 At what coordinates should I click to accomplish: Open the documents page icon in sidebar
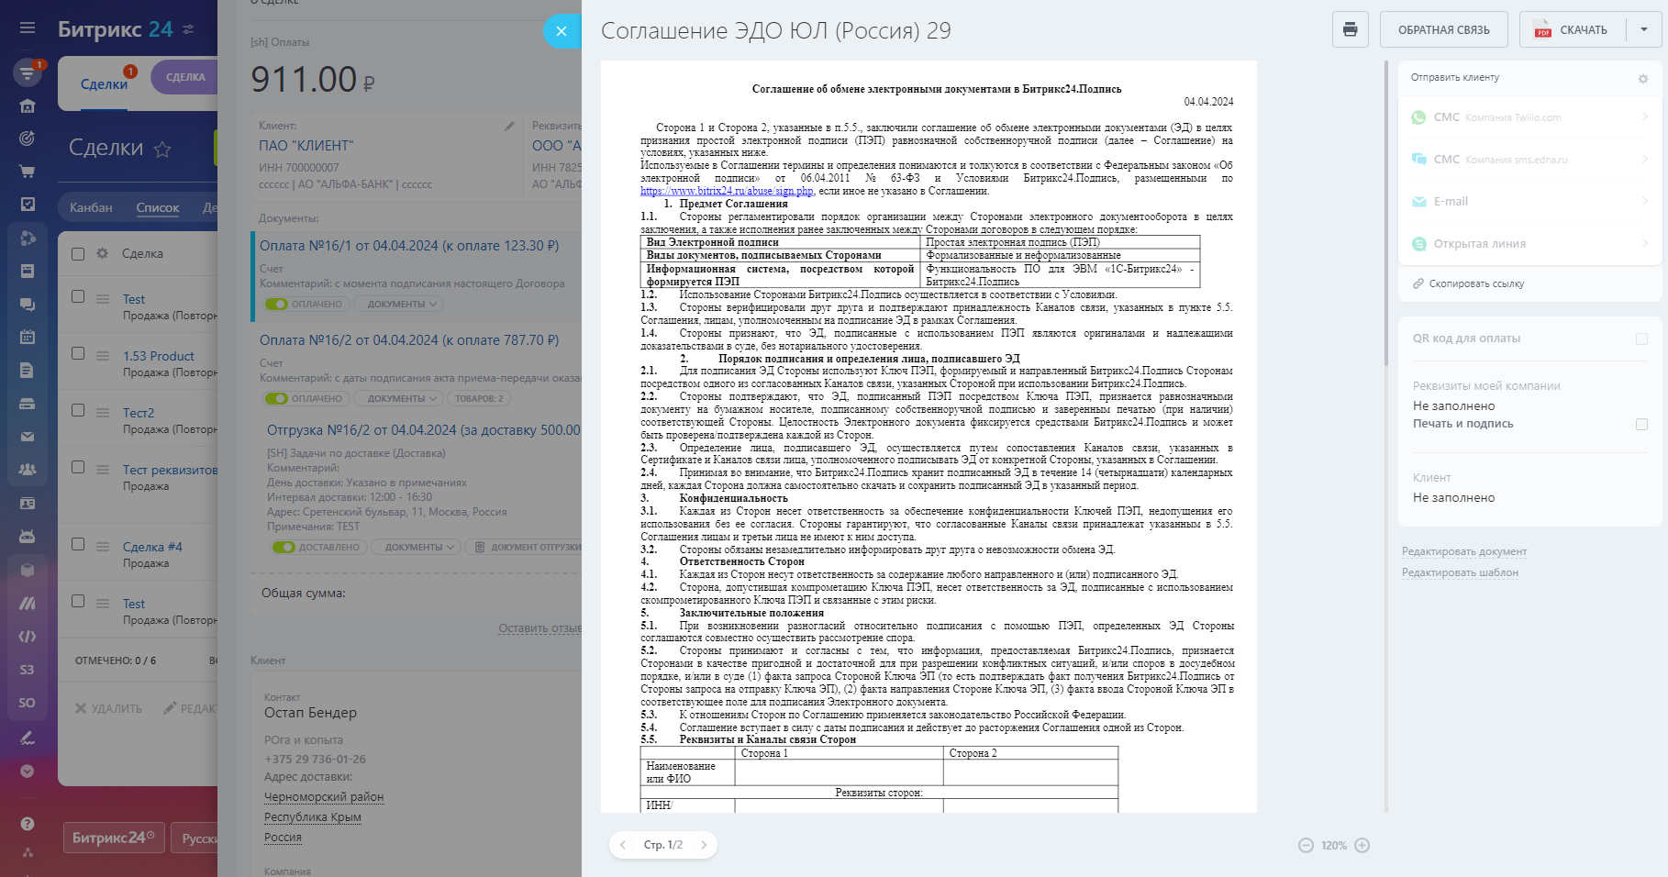28,370
